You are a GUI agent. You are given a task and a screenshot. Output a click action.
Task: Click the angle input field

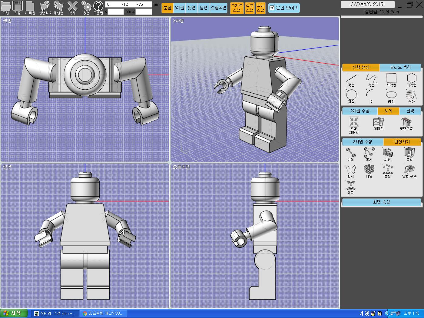point(144,12)
